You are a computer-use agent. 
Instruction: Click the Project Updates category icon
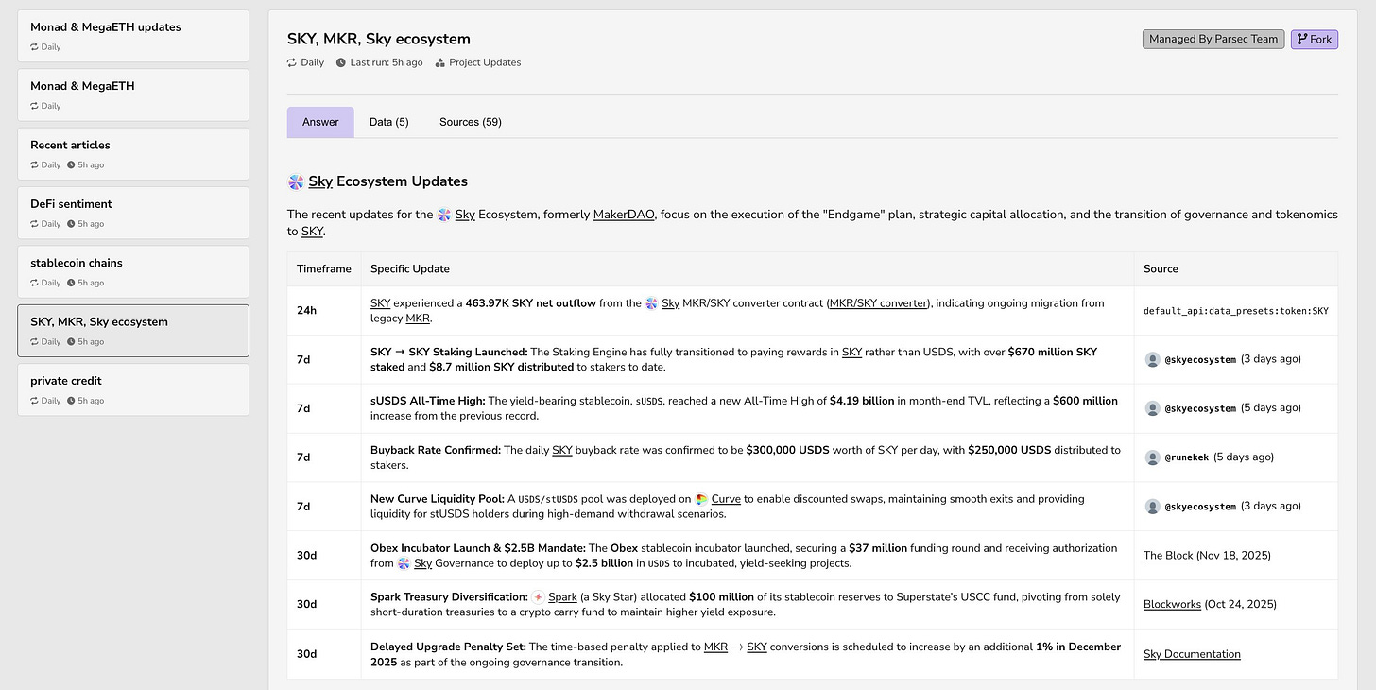pos(440,62)
